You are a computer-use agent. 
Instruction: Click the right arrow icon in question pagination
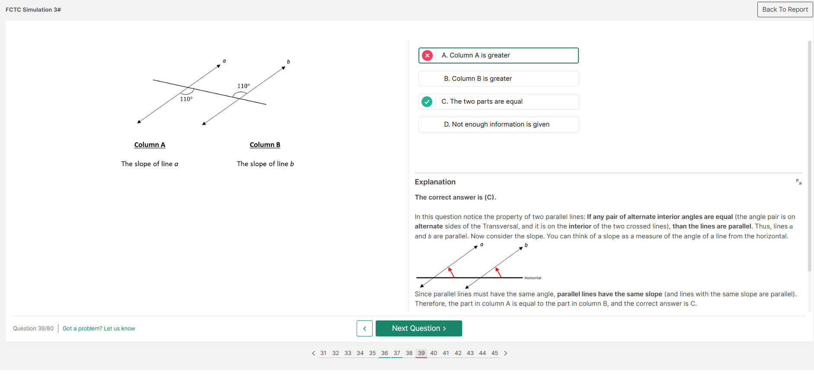tap(506, 353)
